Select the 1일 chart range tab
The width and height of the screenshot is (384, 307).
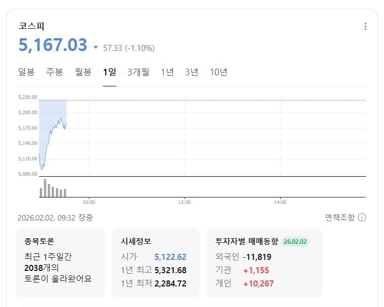[110, 72]
